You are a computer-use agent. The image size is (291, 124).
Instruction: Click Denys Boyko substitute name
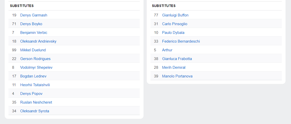coord(31,24)
